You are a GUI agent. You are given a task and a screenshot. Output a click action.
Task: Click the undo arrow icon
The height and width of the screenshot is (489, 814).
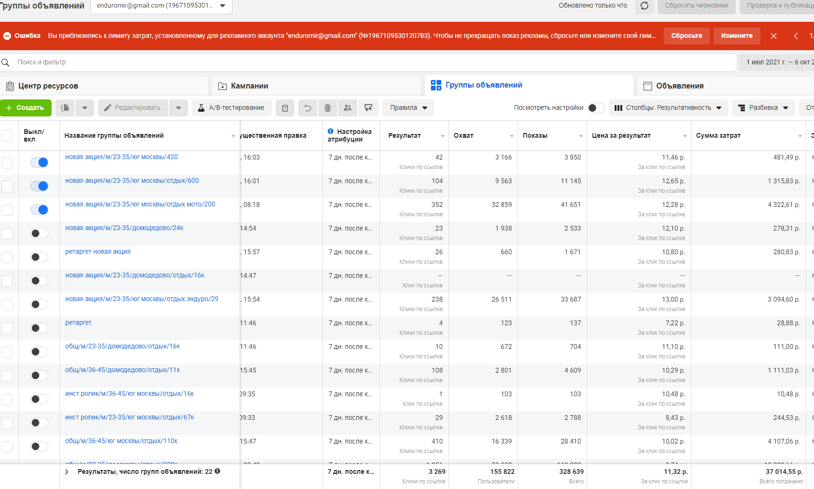[308, 108]
